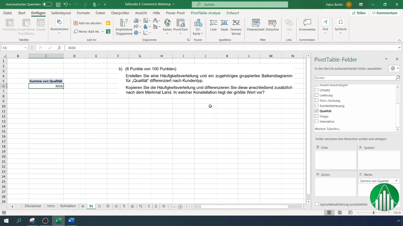The width and height of the screenshot is (403, 226).
Task: Click the PivotChart icon
Action: click(x=180, y=26)
